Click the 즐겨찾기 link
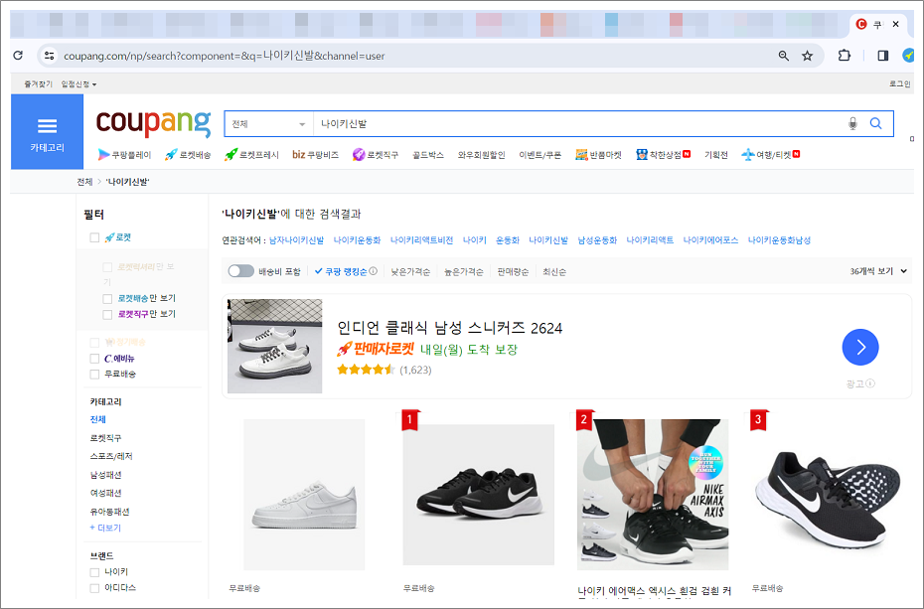This screenshot has width=924, height=609. point(38,84)
